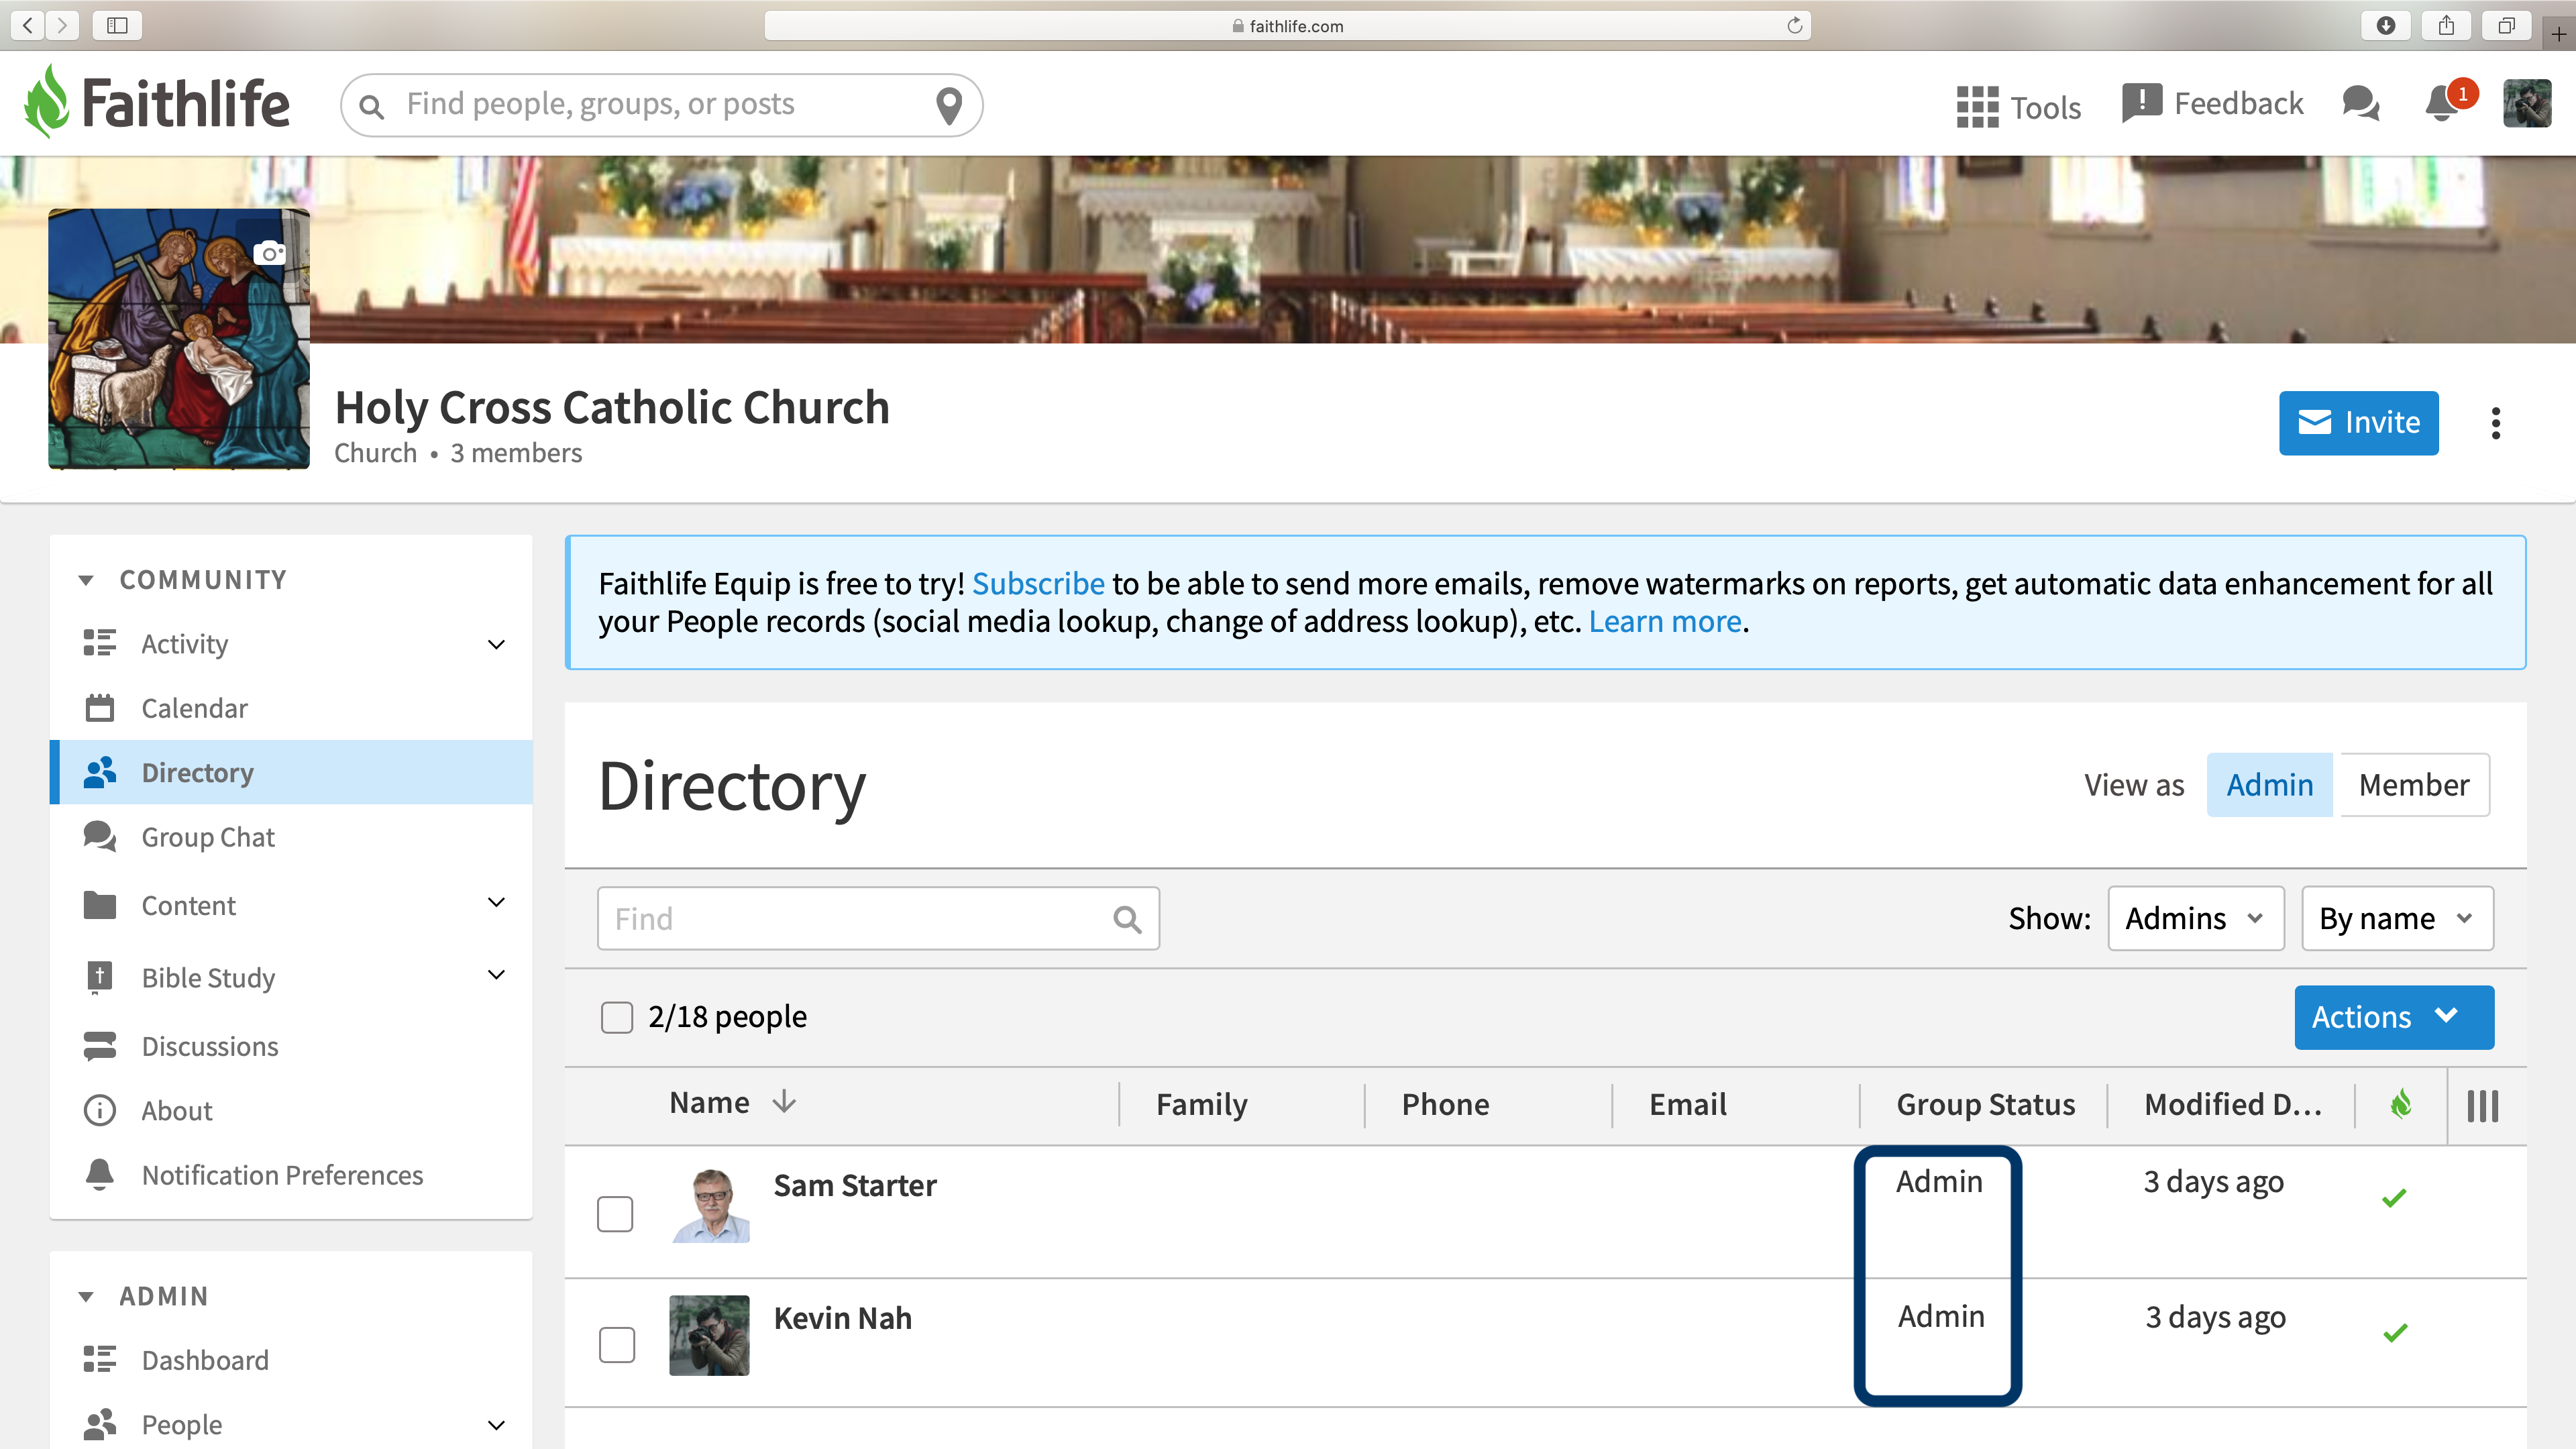The width and height of the screenshot is (2576, 1449).
Task: Open the column chooser icon
Action: 2483,1105
